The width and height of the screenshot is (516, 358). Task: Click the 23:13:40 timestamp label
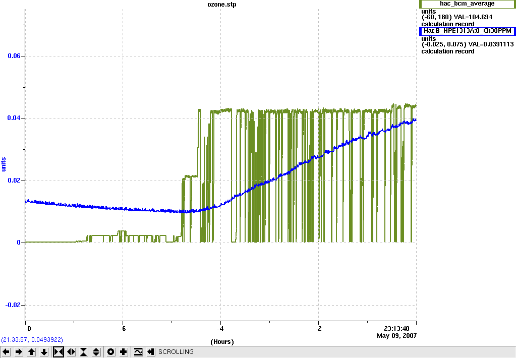tap(396, 328)
